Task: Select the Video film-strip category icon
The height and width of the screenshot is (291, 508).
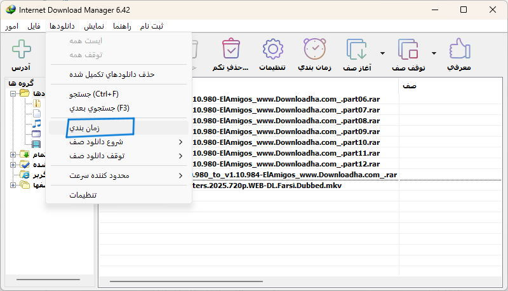Action: [x=36, y=144]
